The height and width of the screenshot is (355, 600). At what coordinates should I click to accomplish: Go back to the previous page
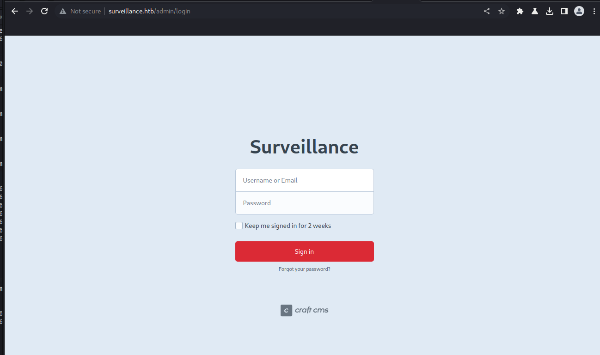tap(15, 11)
